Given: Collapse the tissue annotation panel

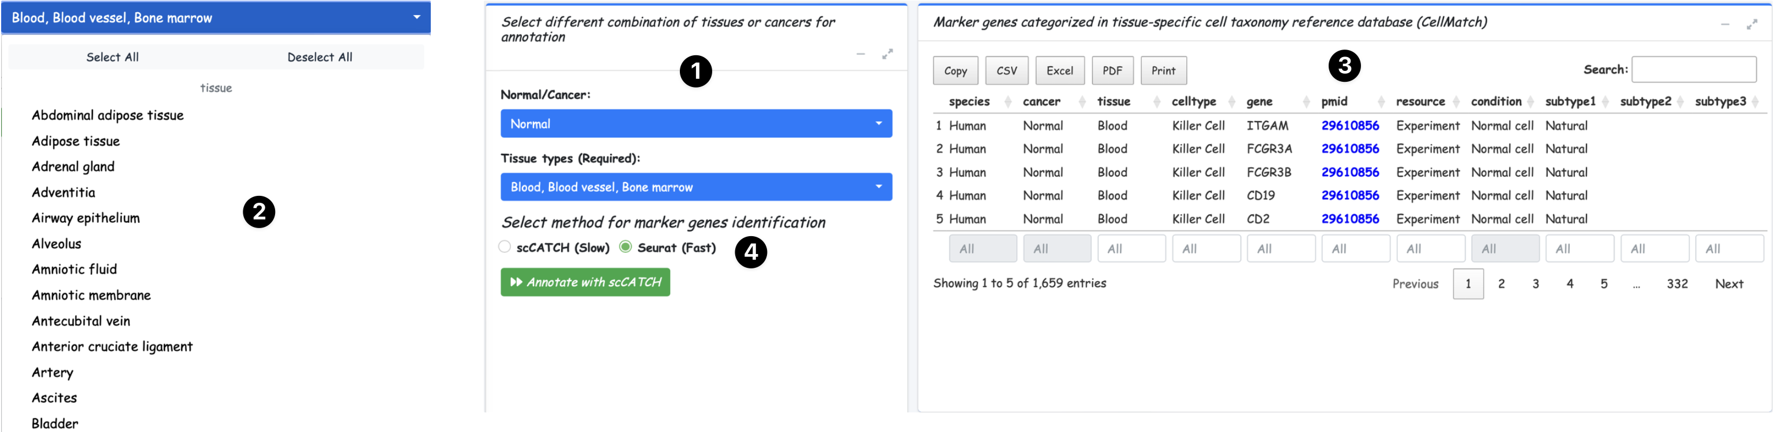Looking at the screenshot, I should point(860,54).
